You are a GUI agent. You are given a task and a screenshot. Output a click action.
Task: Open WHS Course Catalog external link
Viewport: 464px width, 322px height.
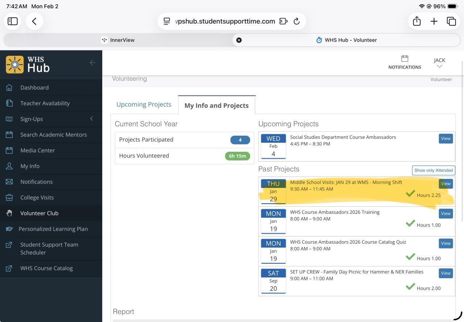[x=46, y=268]
